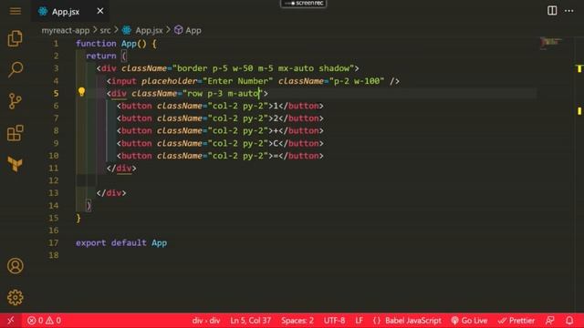Click 'export default App' statement
The image size is (584, 328).
[121, 243]
